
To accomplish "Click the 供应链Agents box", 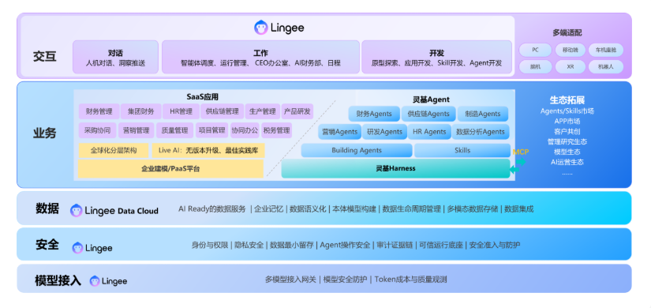I will [x=428, y=114].
